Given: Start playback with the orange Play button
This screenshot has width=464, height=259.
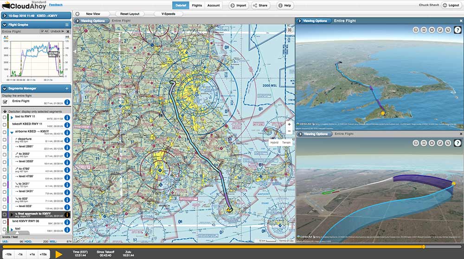Looking at the screenshot, I should (59, 254).
